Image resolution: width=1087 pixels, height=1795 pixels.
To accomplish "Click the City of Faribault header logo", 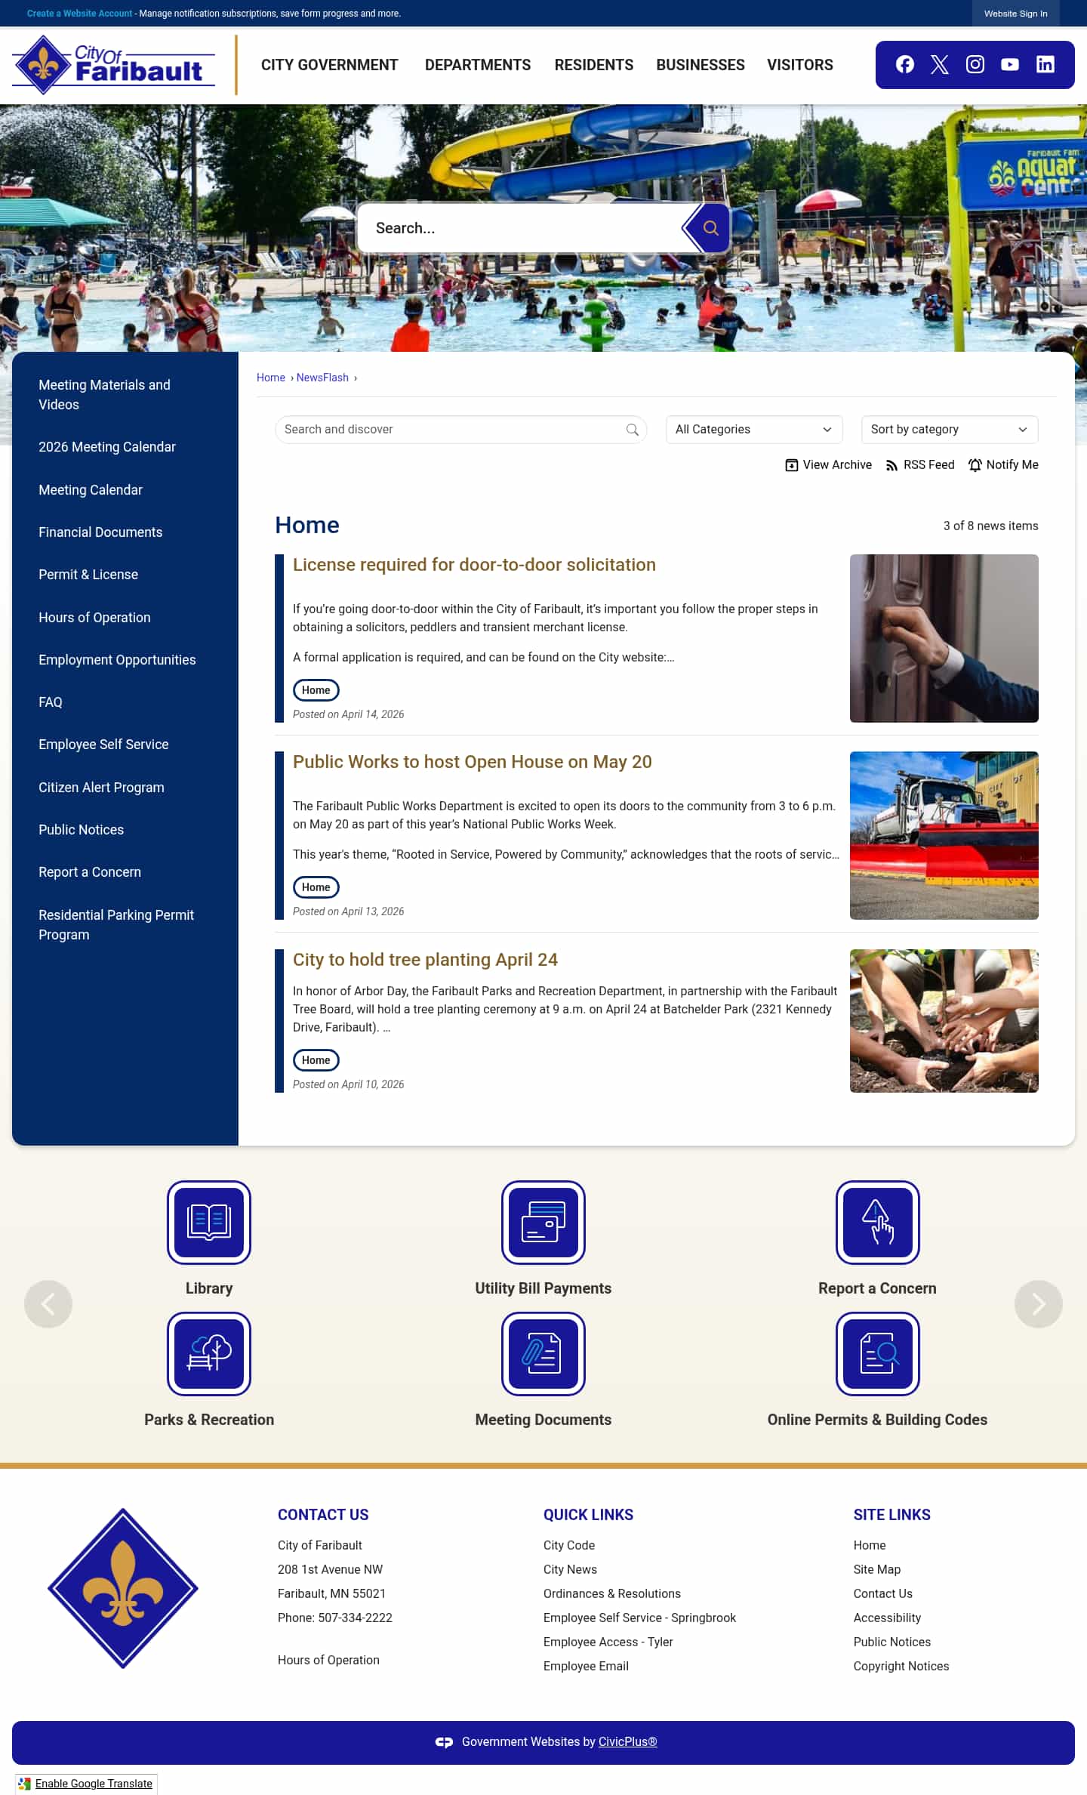I will (x=113, y=65).
